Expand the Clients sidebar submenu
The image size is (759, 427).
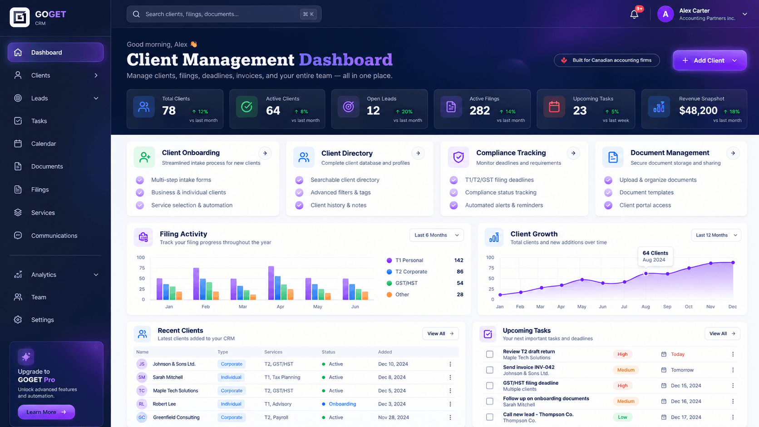(96, 75)
